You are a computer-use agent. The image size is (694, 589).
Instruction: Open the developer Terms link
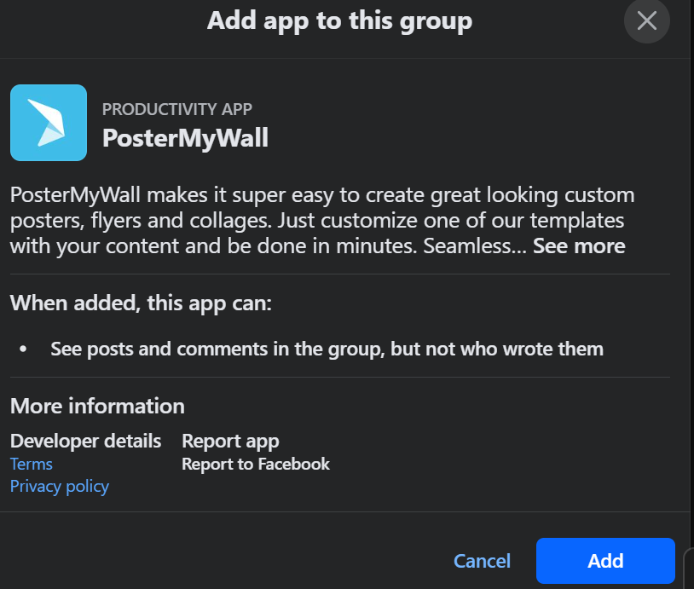[x=32, y=464]
